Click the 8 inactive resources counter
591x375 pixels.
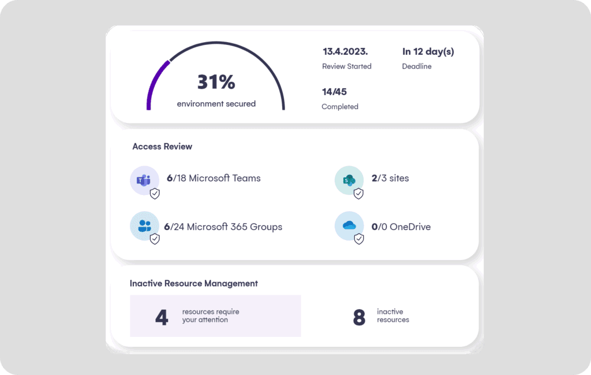click(380, 316)
